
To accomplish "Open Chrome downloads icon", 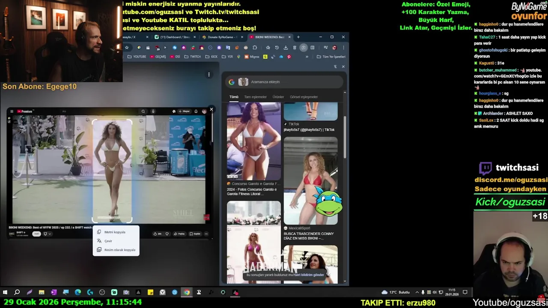I will (x=286, y=47).
